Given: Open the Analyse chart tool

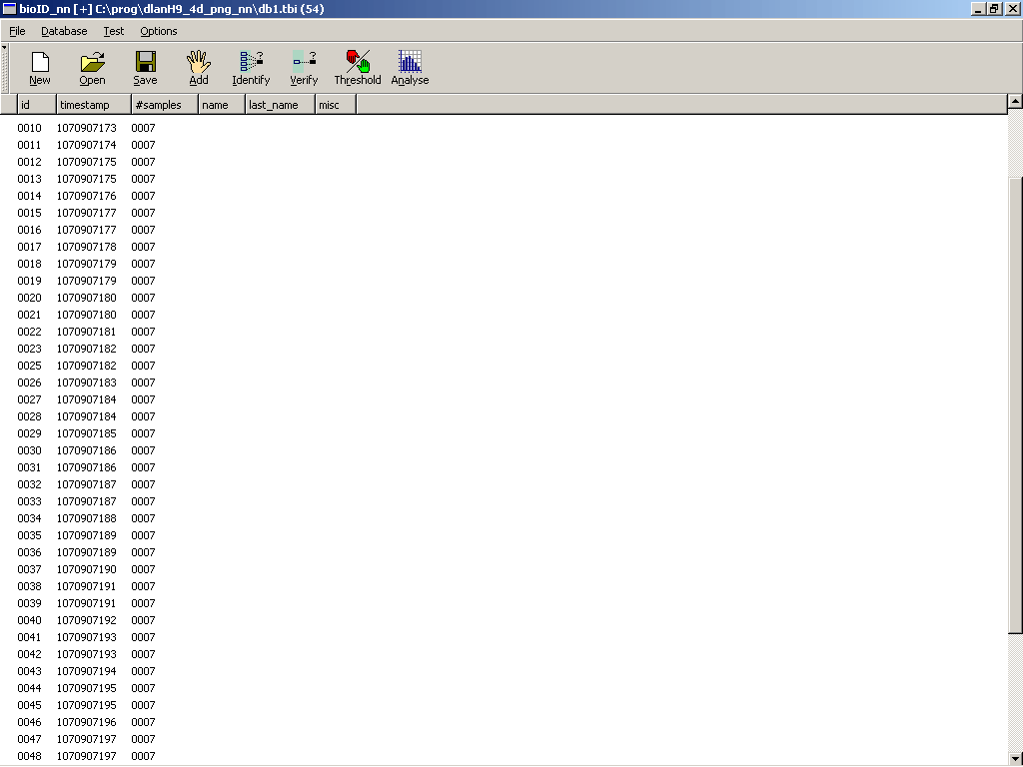Looking at the screenshot, I should [x=410, y=67].
